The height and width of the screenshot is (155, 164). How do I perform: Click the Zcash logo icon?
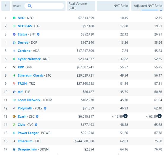point(14,116)
